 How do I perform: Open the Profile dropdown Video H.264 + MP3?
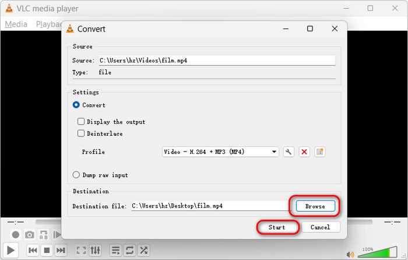coord(220,152)
